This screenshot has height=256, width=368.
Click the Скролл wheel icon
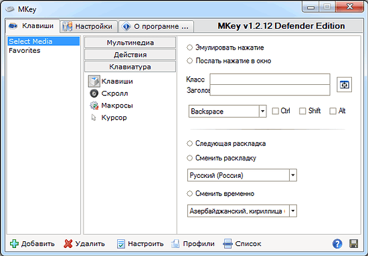click(x=94, y=94)
